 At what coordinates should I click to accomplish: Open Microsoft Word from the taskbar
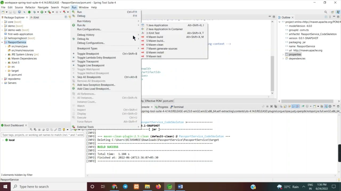pos(180,186)
